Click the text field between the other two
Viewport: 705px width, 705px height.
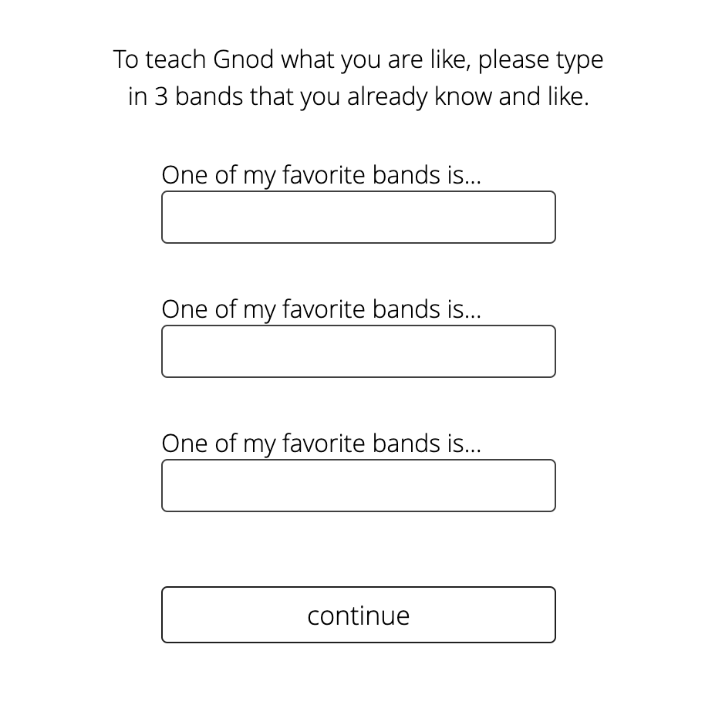click(x=358, y=352)
